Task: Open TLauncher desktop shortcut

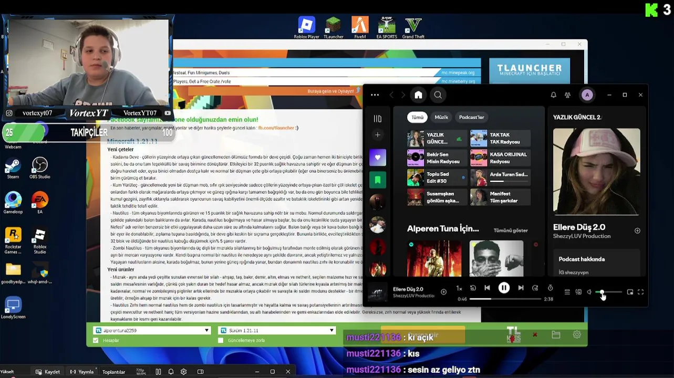Action: (x=333, y=28)
